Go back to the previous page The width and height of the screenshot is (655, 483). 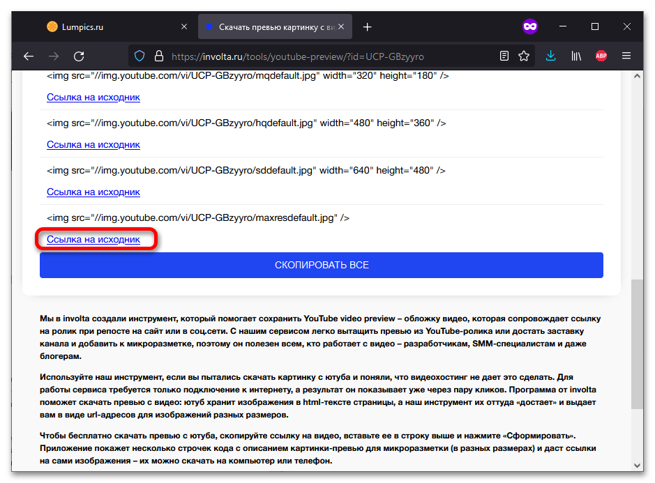pyautogui.click(x=29, y=56)
